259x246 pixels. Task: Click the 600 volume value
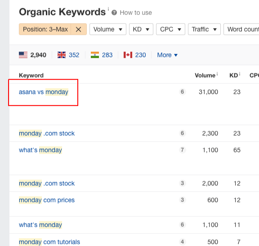point(213,200)
